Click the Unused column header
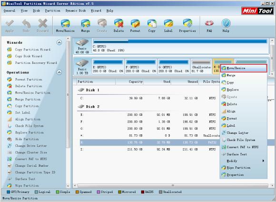Viewport: 276px width, 202px height. [x=185, y=82]
